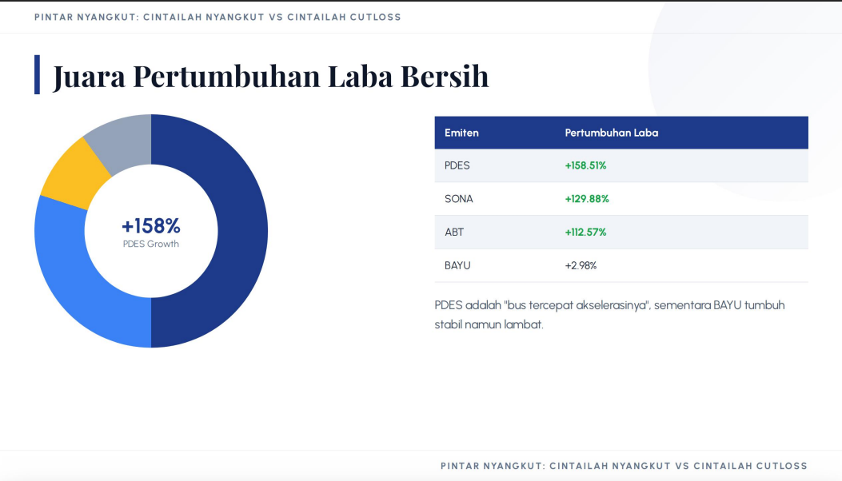842x481 pixels.
Task: Click the description paragraph below the table
Action: tap(609, 315)
